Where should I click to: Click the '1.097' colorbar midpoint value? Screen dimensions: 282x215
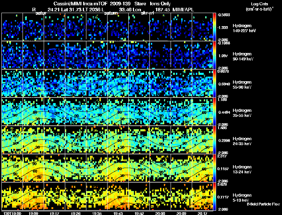(223, 56)
